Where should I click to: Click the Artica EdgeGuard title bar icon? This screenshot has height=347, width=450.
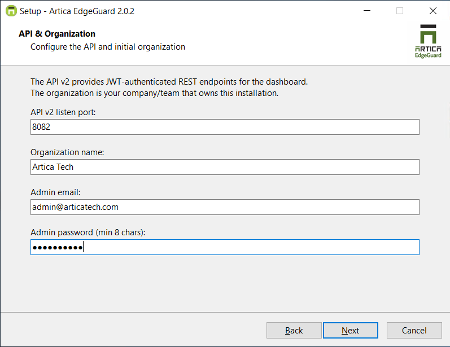[x=11, y=11]
